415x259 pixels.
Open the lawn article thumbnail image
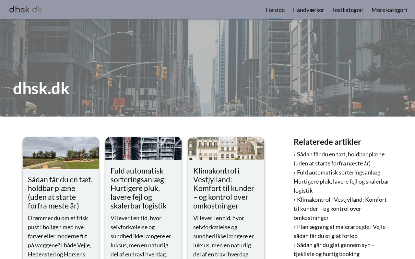point(61,153)
